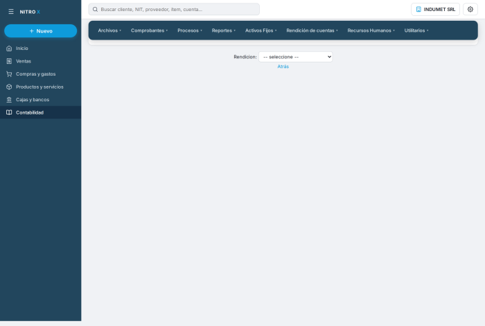Viewport: 485px width, 326px height.
Task: Open Ventas section in sidebar
Action: click(x=40, y=61)
